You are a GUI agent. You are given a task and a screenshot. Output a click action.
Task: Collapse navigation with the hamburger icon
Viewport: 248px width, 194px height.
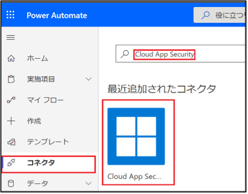[x=10, y=37]
